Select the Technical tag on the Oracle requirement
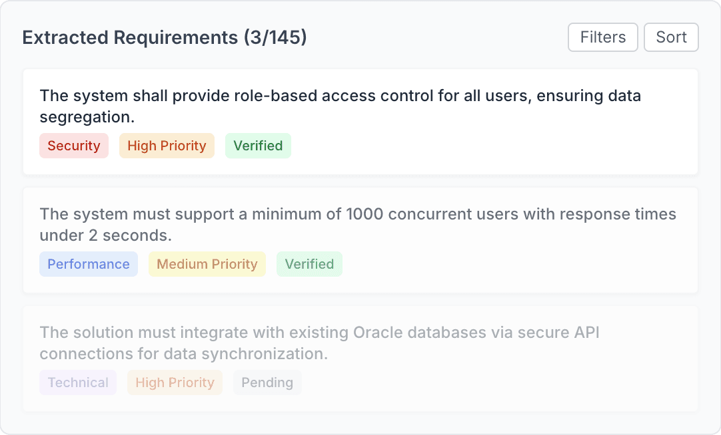Screen dimensions: 721x435 [x=77, y=382]
